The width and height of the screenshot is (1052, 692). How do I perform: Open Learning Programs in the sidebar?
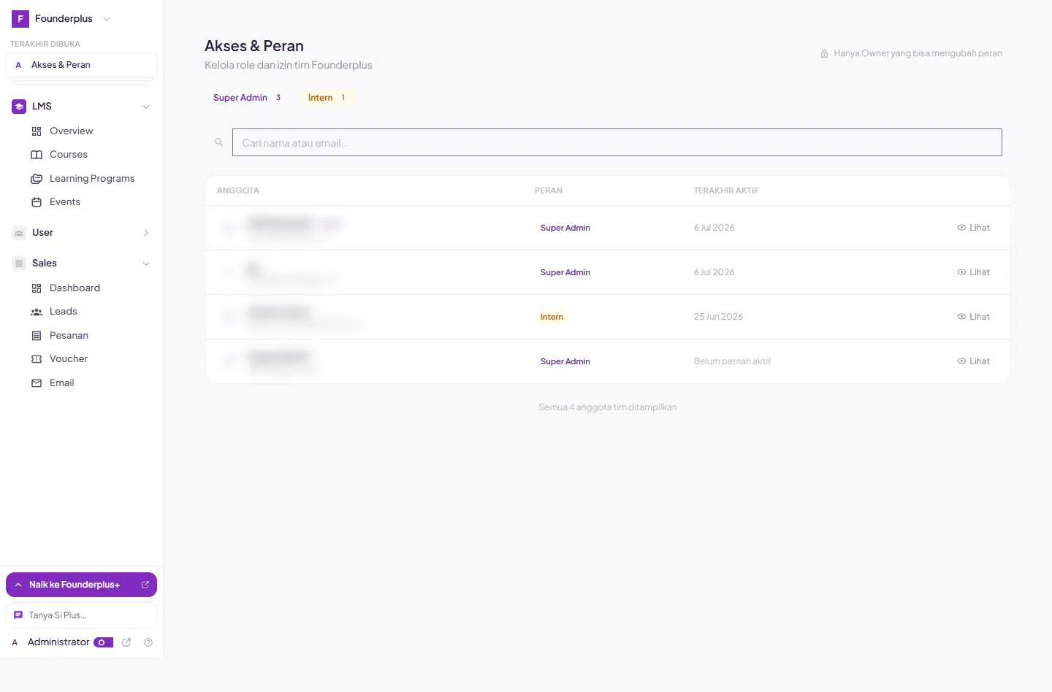[x=82, y=179]
